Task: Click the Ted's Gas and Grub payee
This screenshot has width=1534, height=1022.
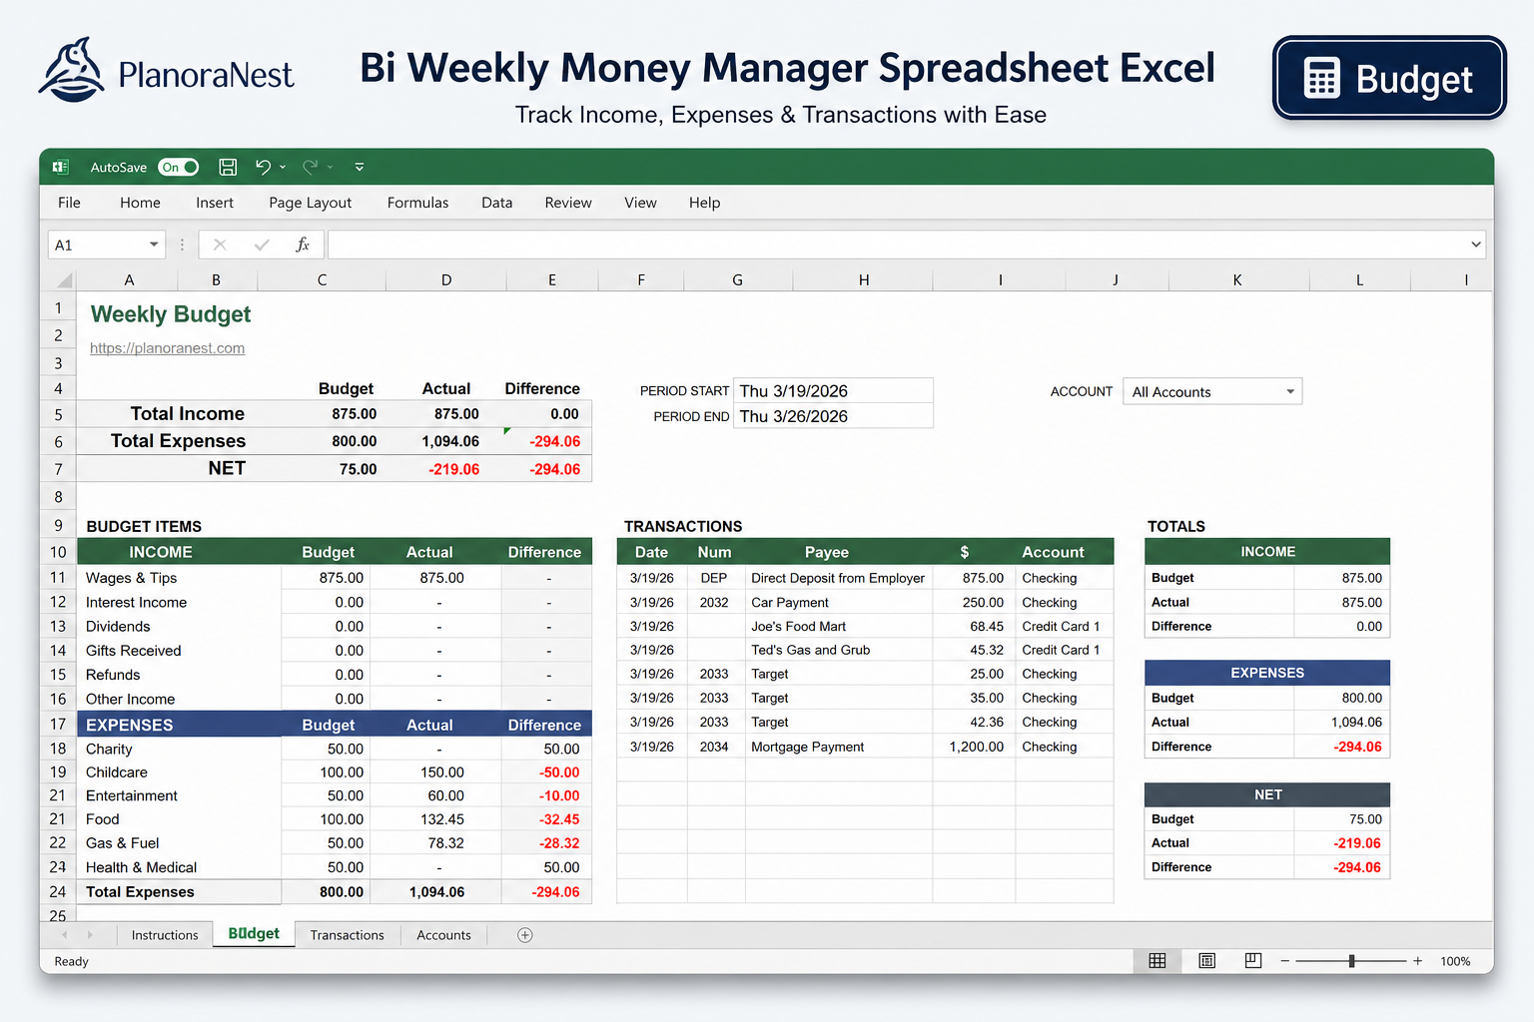Action: click(810, 650)
